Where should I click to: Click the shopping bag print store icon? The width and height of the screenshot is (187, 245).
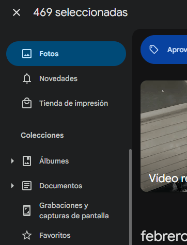coord(27,103)
